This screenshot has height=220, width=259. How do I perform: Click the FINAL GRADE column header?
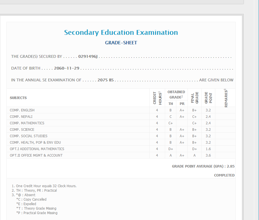[x=195, y=98]
